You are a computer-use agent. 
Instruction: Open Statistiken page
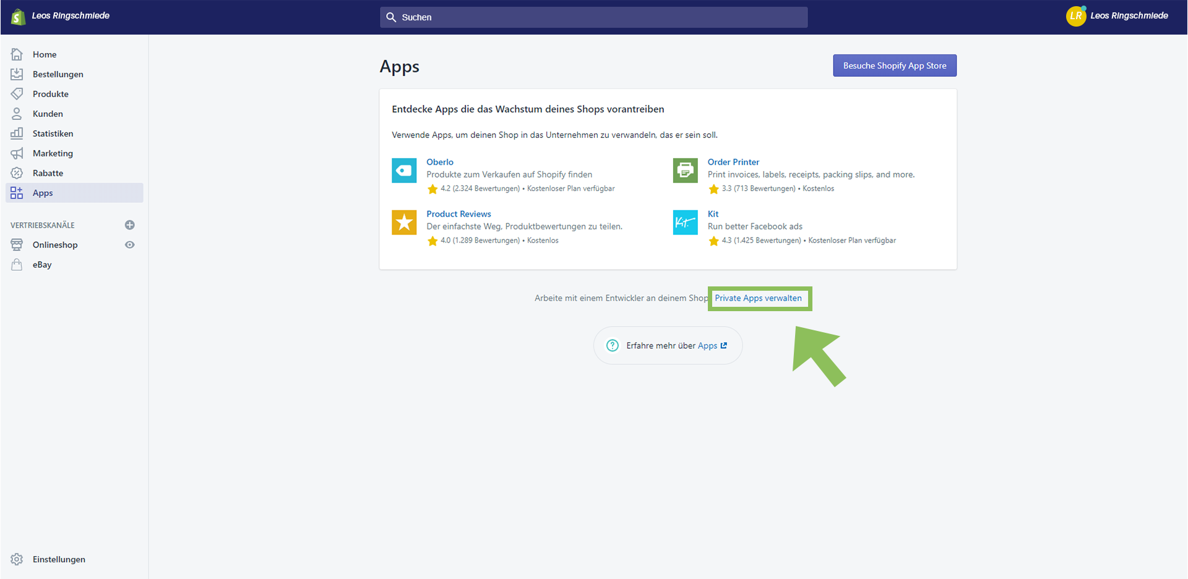click(x=53, y=134)
